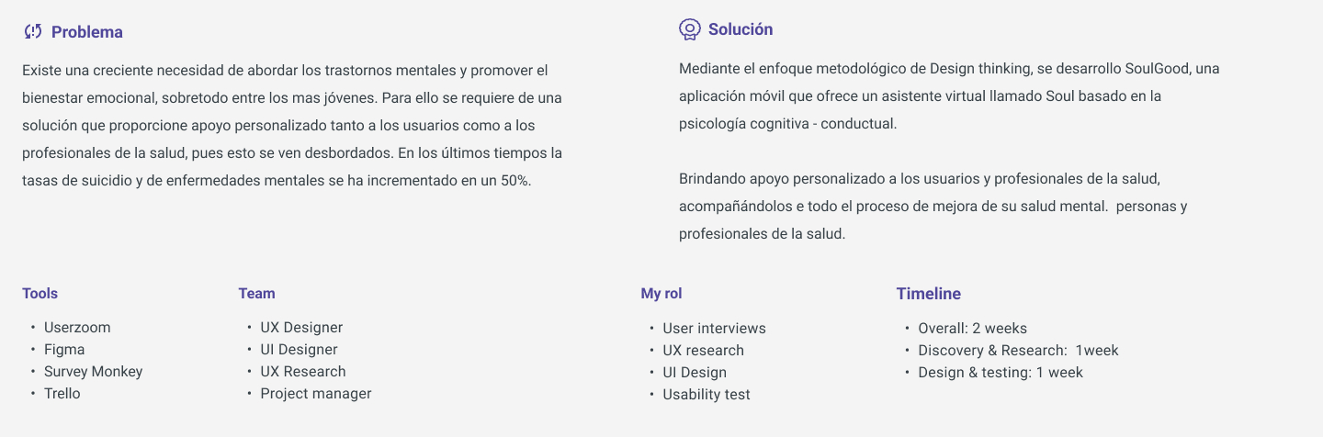Click the Design & testing timeline entry
This screenshot has width=1323, height=437.
click(x=1001, y=373)
